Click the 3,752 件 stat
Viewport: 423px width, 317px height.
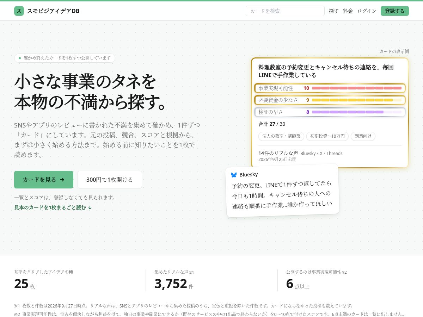point(174,284)
